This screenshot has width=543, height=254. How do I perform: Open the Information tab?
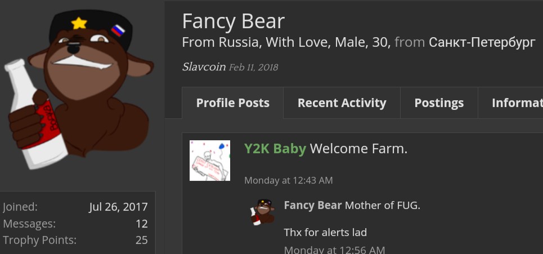(510, 103)
